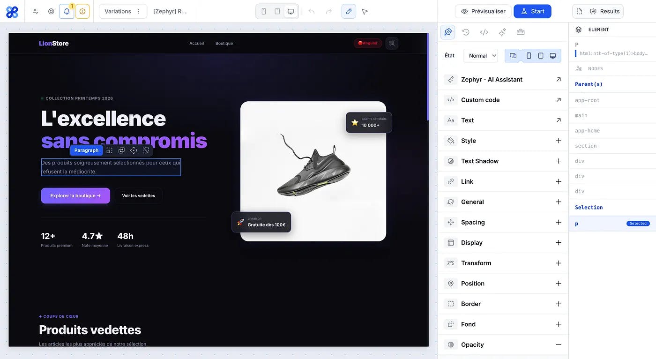
Task: Select desktop in panel device selector
Action: click(553, 55)
